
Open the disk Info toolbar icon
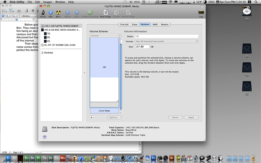point(50,12)
